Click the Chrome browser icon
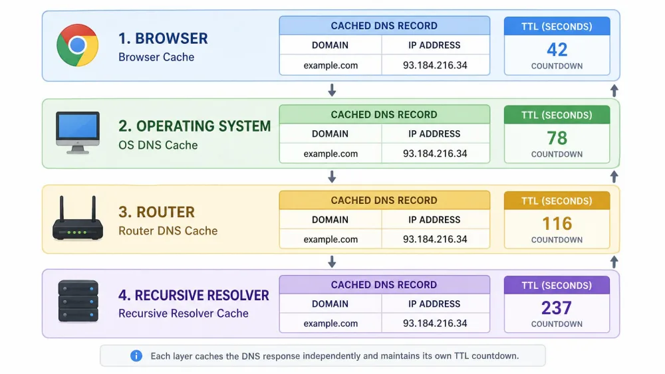 [x=78, y=45]
